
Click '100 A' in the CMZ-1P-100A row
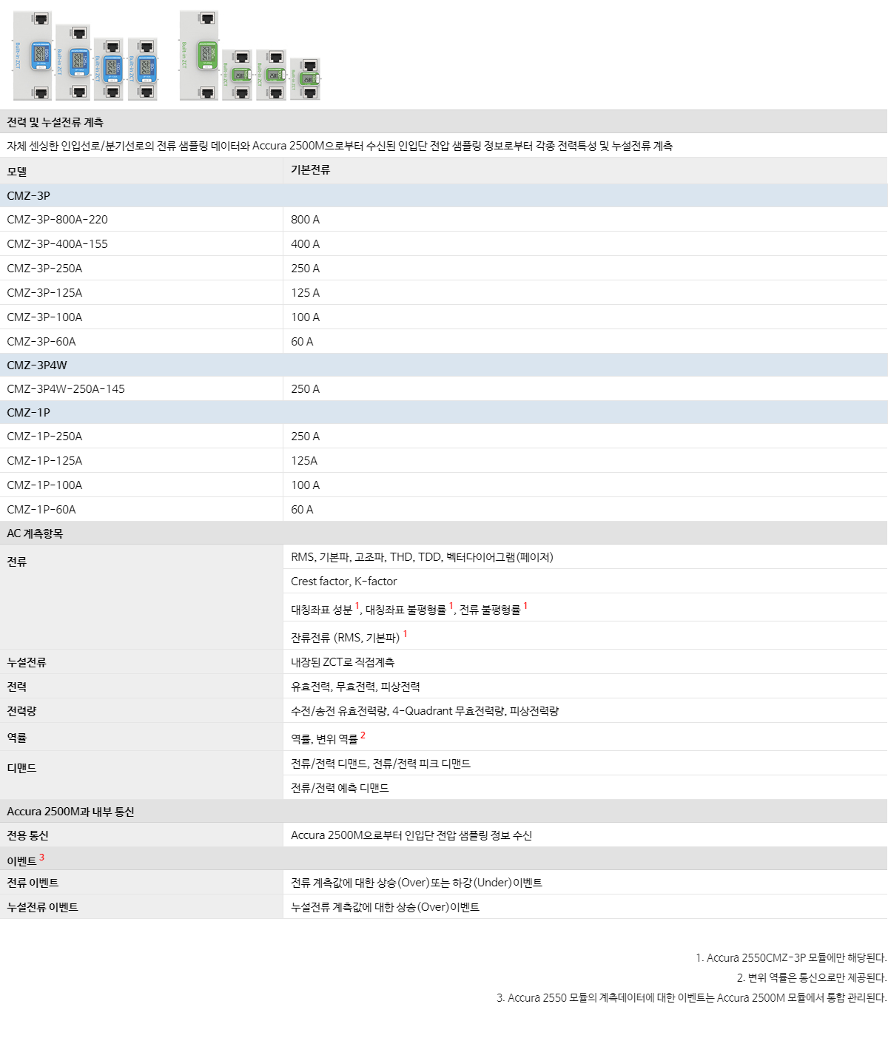click(306, 485)
